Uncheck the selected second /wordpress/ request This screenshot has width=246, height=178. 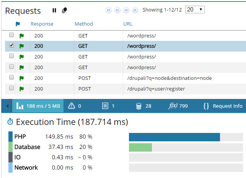click(11, 45)
